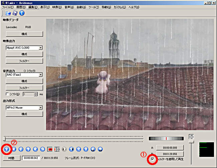This screenshot has width=217, height=168.
Task: Open the 自動(A) menu
Action: click(x=81, y=7)
